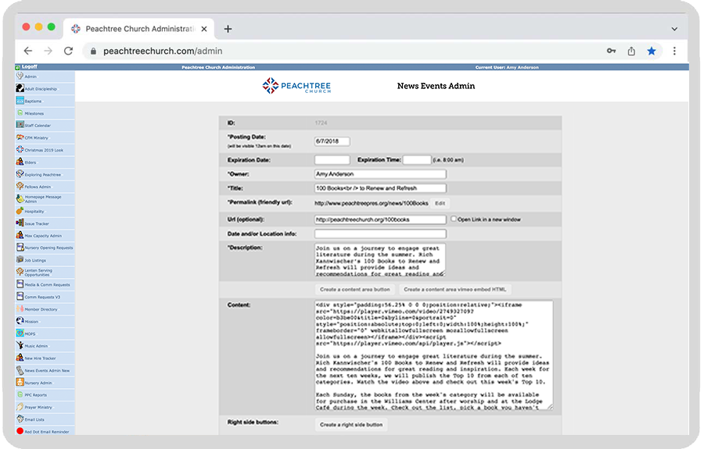704x449 pixels.
Task: Click the browser share icon
Action: 631,51
